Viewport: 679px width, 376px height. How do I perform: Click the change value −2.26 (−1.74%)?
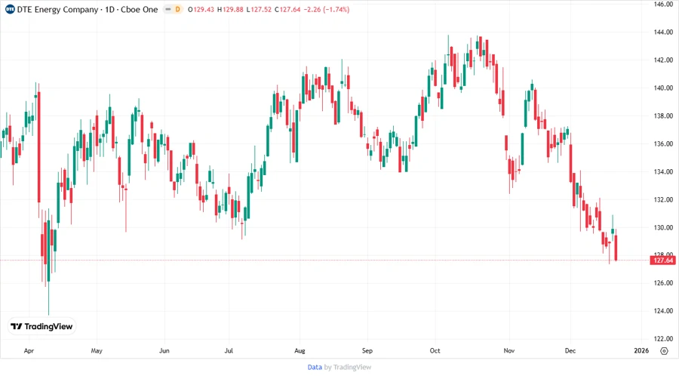327,10
